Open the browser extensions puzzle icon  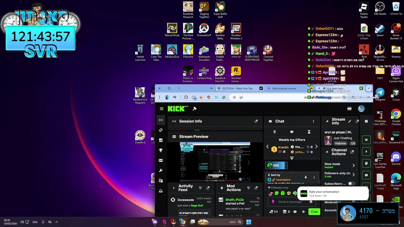186,97
